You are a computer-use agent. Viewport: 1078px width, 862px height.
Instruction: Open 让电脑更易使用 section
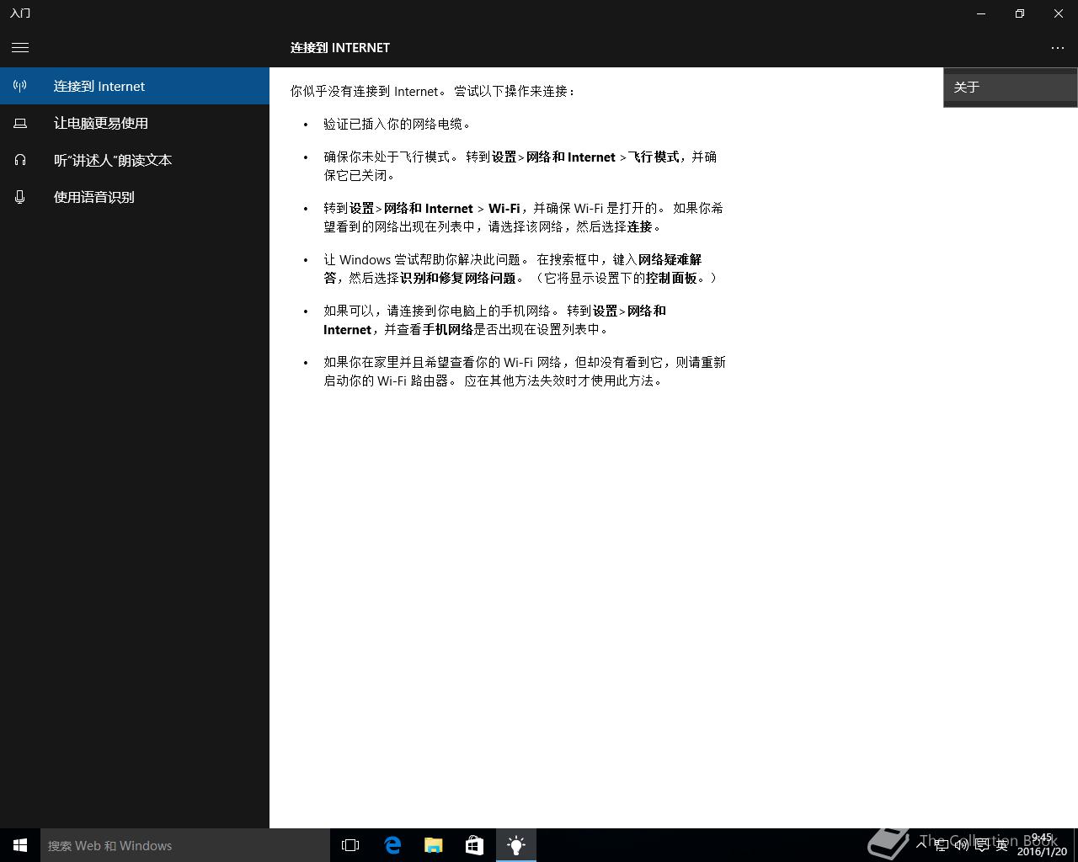pos(135,123)
